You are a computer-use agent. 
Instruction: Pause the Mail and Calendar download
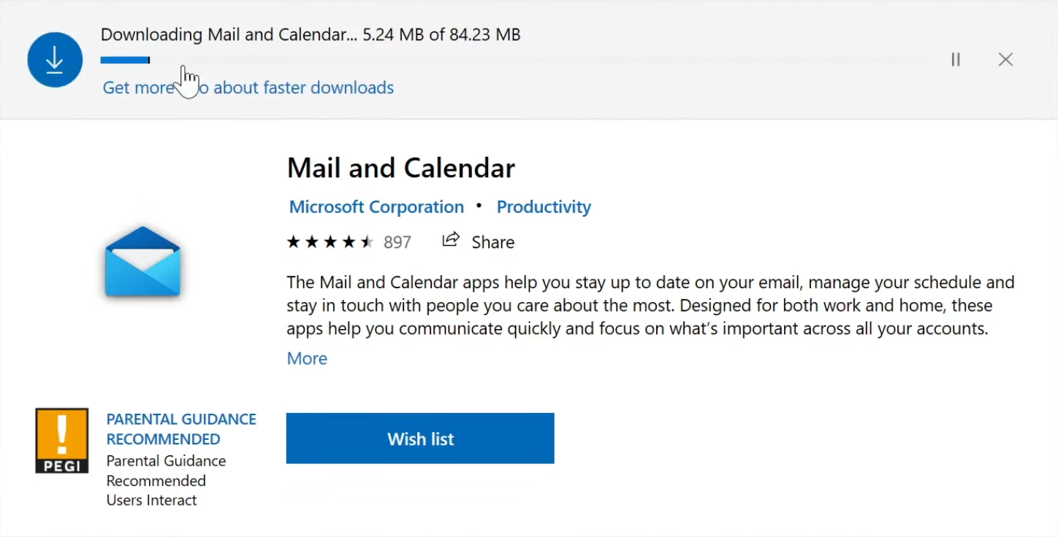click(955, 59)
